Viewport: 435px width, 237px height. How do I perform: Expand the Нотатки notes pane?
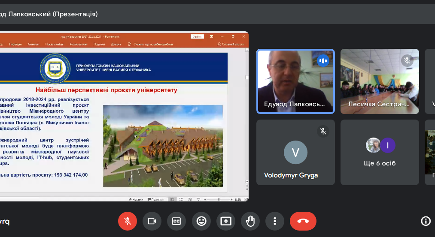pos(136,199)
